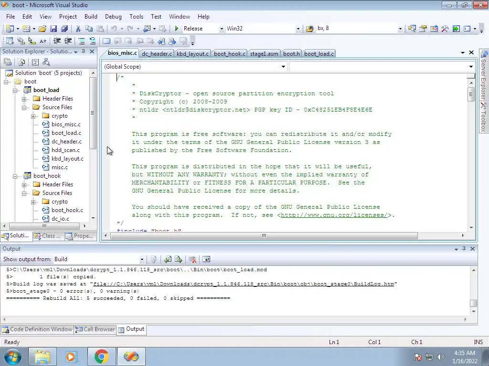Switch to the Call Browser tab
Viewport: 489px width, 366px height.
(96, 329)
